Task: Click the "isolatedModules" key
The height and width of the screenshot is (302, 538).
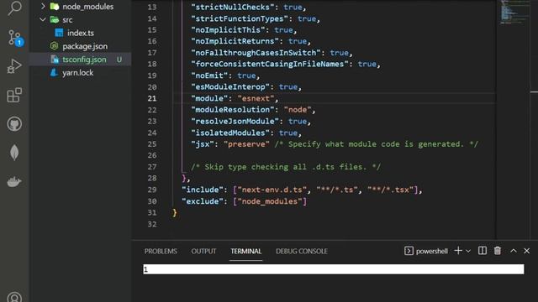Action: (230, 133)
